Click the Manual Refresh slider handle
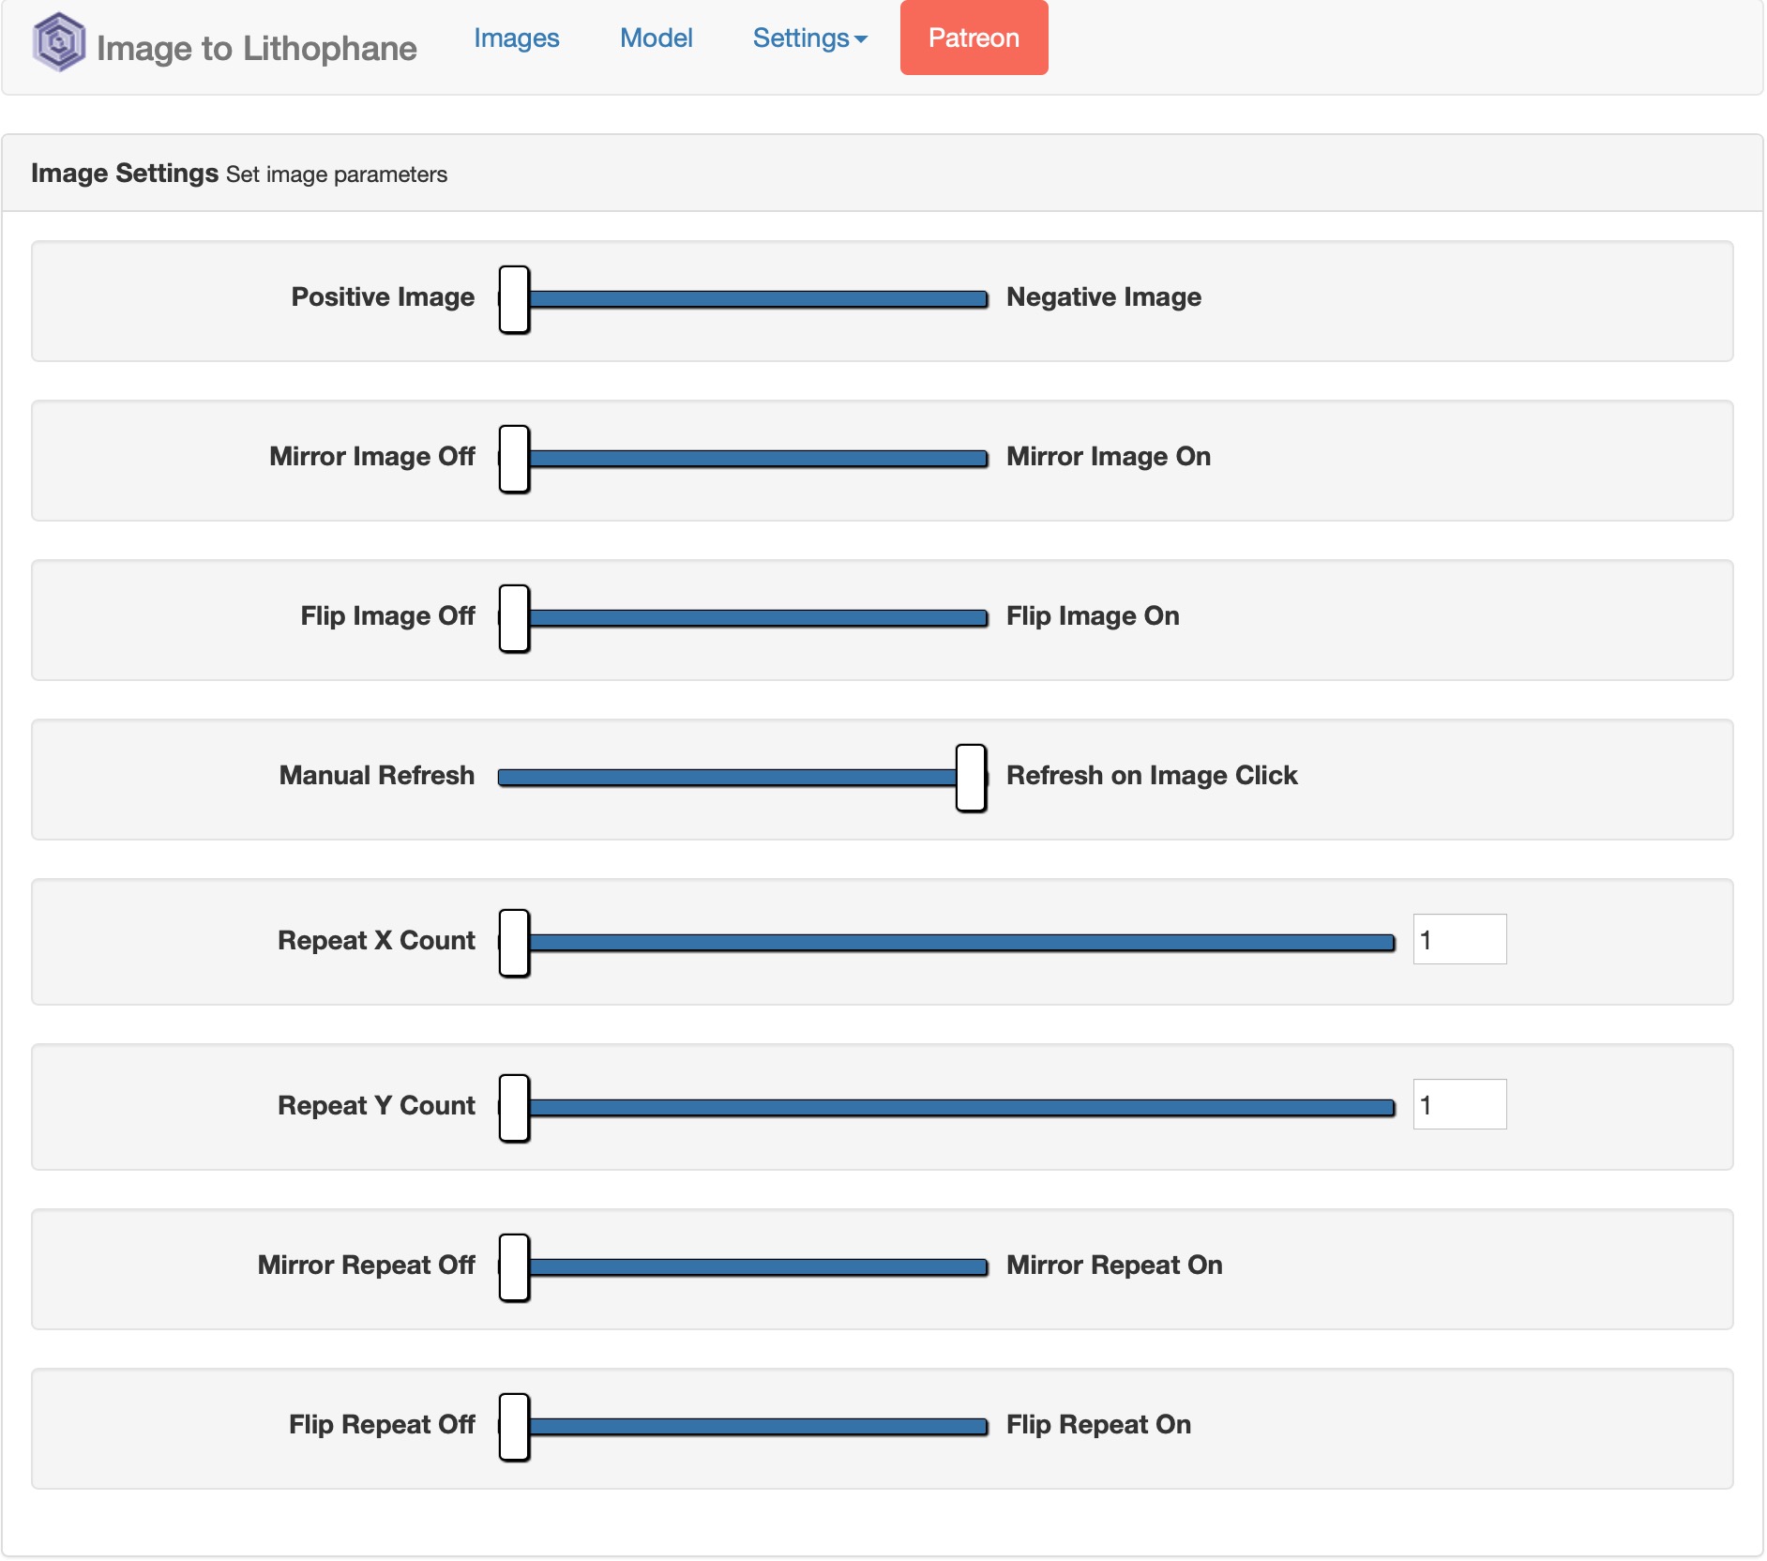This screenshot has height=1561, width=1767. [x=971, y=778]
